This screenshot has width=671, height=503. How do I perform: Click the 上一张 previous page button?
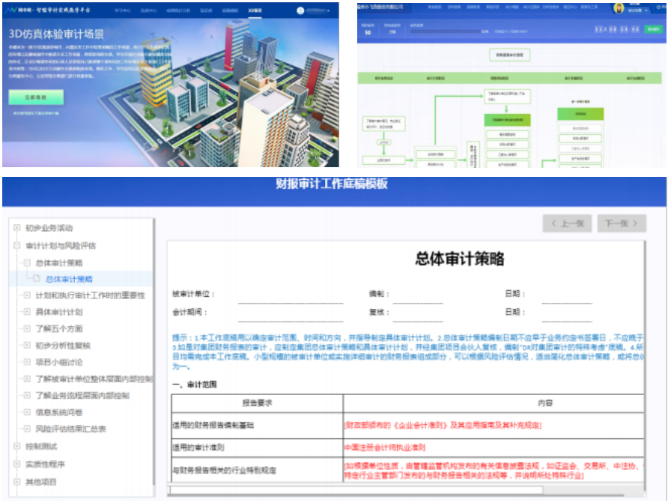click(567, 223)
